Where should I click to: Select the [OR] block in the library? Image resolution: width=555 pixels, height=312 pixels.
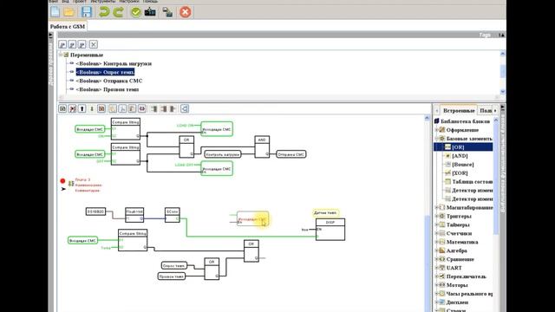point(458,147)
